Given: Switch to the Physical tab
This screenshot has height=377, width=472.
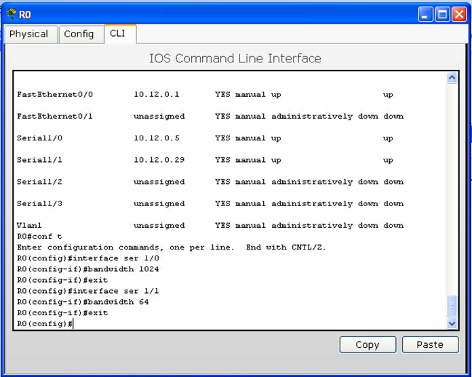Looking at the screenshot, I should point(29,34).
